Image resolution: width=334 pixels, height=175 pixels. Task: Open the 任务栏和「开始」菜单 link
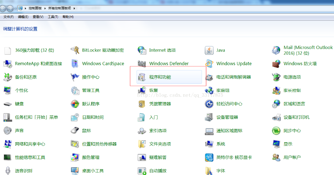37,118
